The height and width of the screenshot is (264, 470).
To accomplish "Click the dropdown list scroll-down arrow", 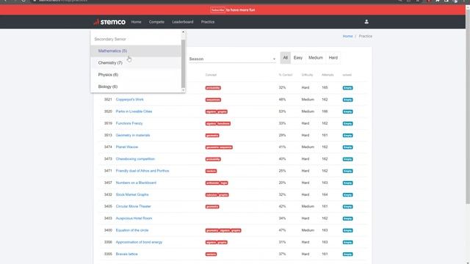I will pos(183,90).
